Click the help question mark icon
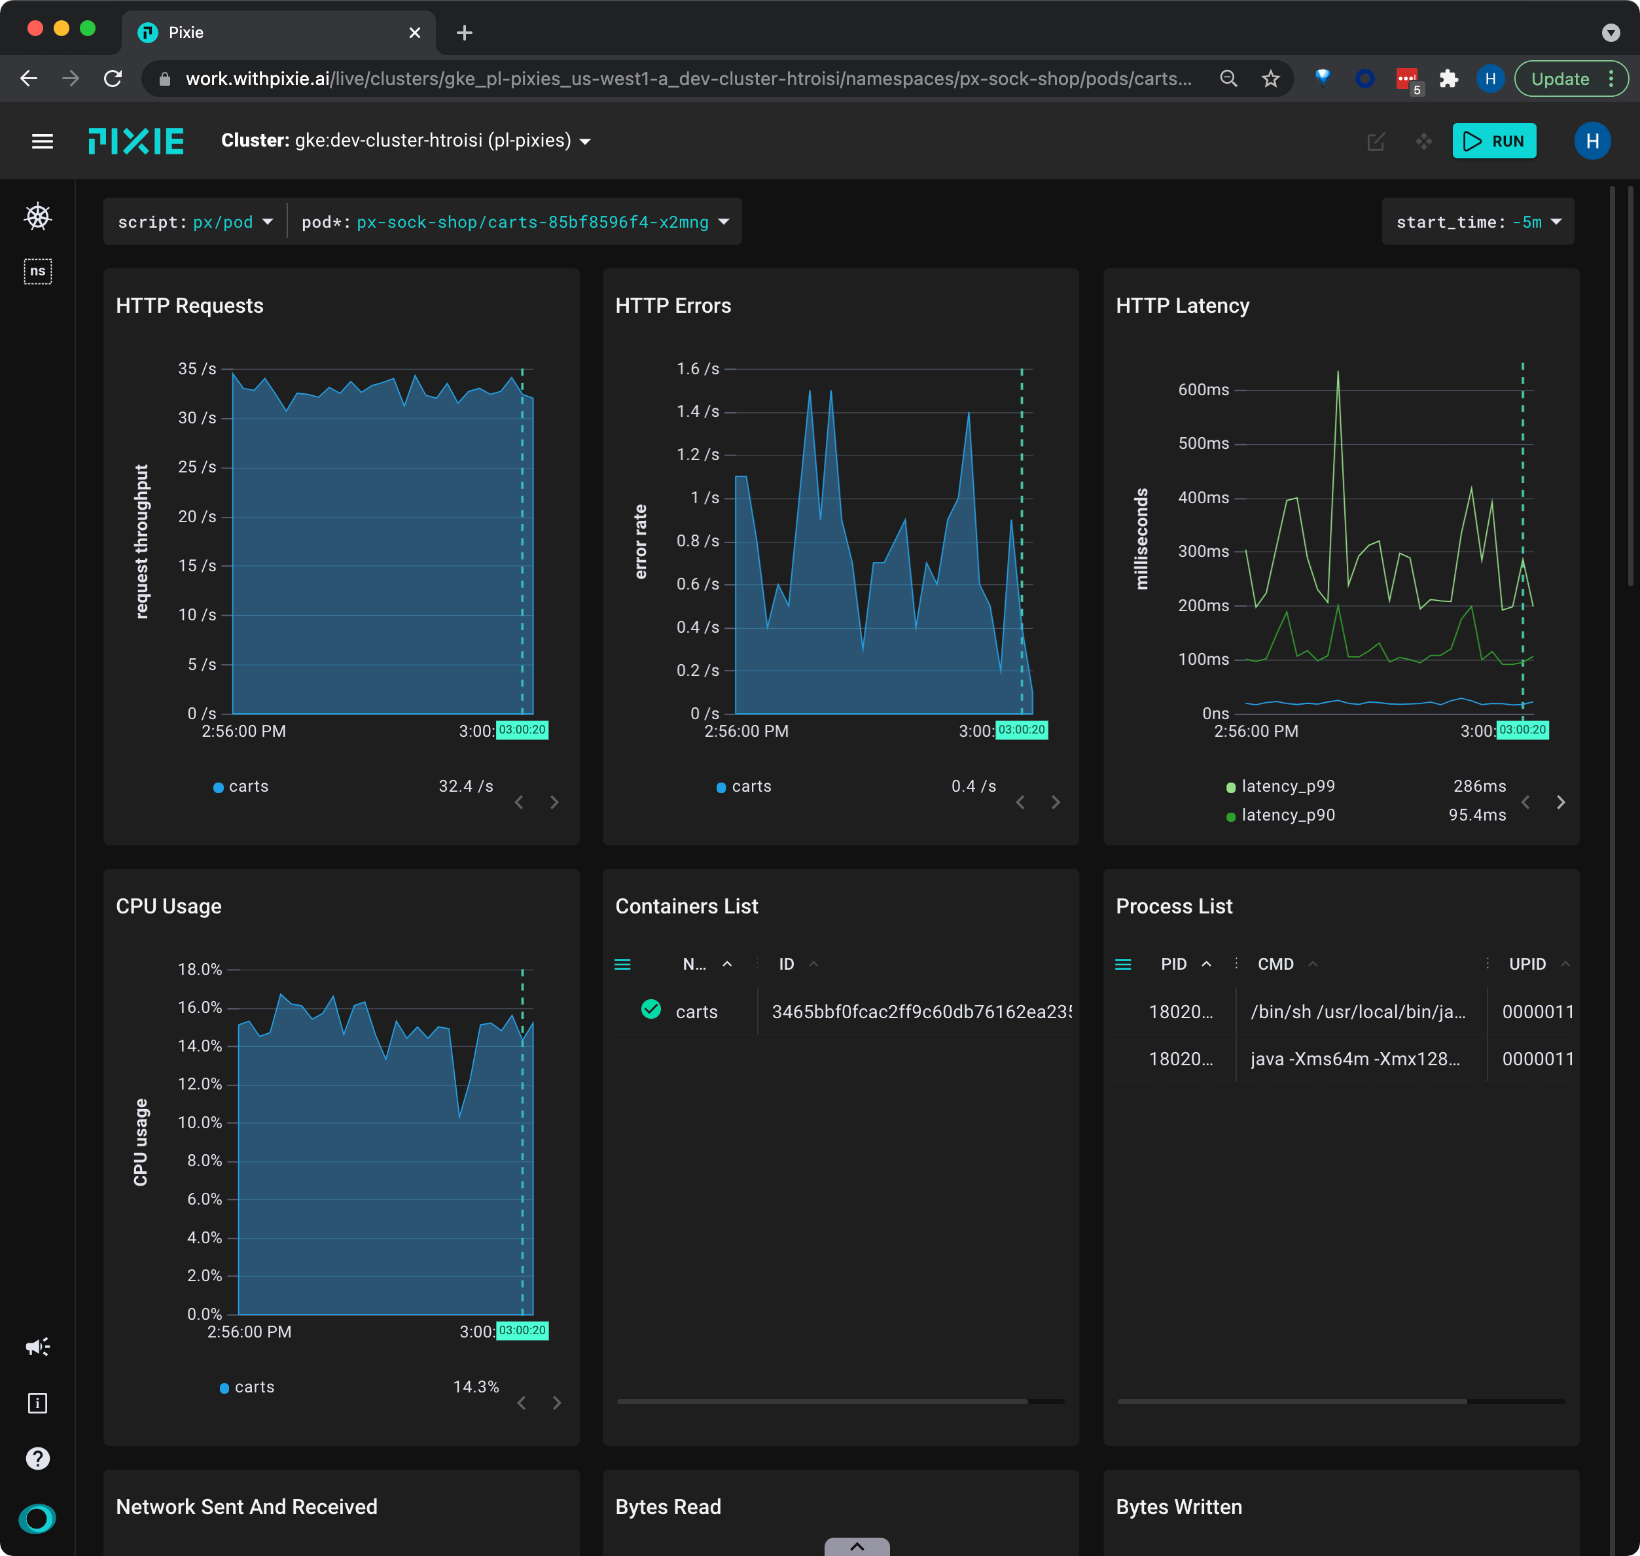1640x1556 pixels. coord(37,1458)
